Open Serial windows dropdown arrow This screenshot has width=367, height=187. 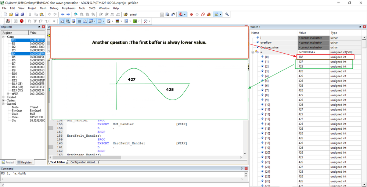pyautogui.click(x=112, y=21)
